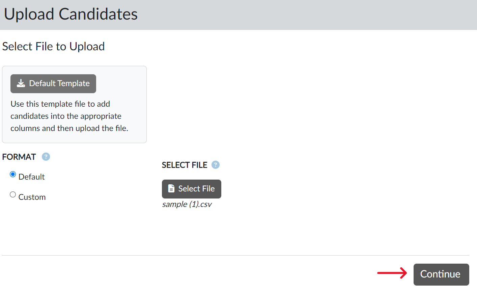Click the 'Select File to Upload' heading
The image size is (477, 292).
(53, 46)
